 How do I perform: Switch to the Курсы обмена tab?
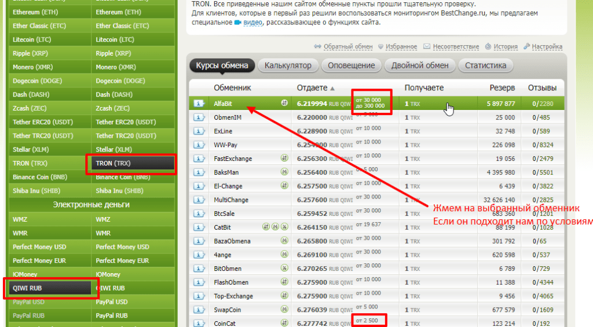222,65
